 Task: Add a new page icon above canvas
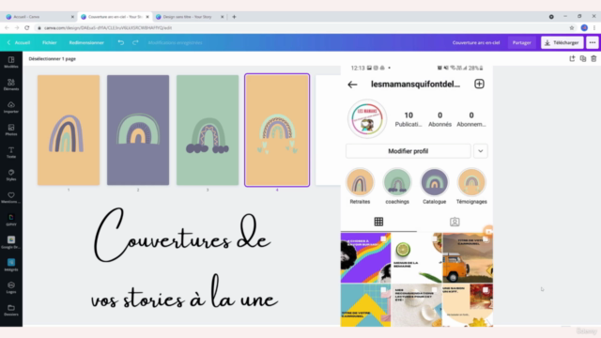(x=572, y=58)
